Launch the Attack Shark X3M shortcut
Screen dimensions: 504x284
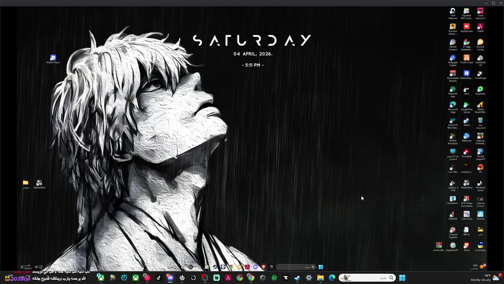pos(480,107)
